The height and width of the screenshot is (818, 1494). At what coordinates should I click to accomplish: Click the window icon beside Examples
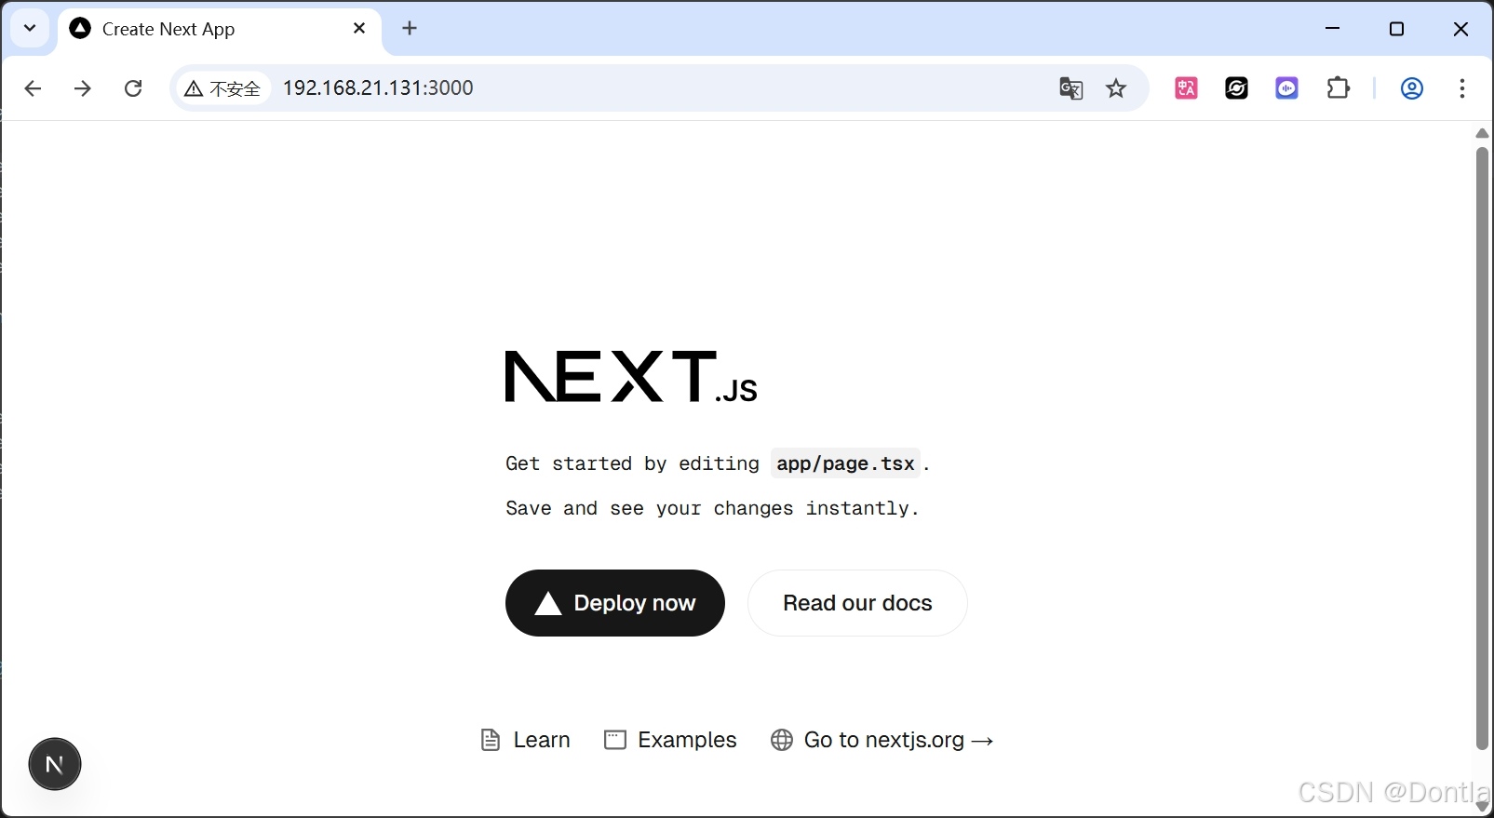615,740
